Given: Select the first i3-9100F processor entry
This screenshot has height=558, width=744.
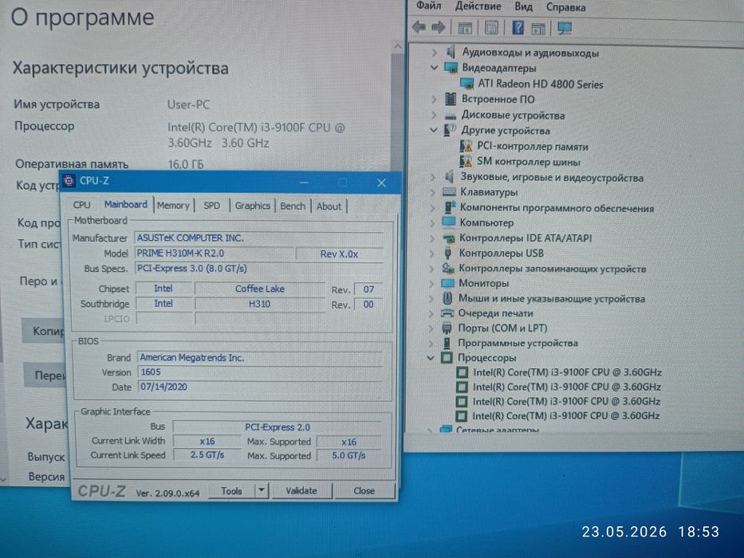Looking at the screenshot, I should pos(566,372).
